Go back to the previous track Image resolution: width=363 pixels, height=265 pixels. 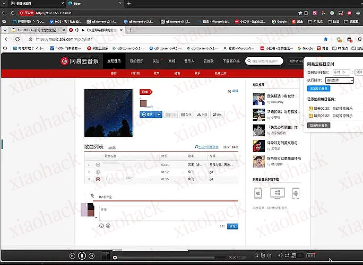(73, 256)
